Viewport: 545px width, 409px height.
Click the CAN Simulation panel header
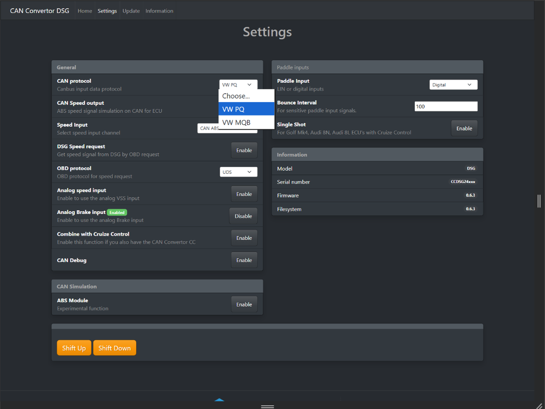click(x=157, y=286)
